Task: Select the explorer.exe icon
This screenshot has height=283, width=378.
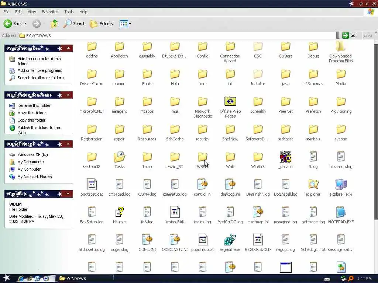Action: click(x=341, y=184)
